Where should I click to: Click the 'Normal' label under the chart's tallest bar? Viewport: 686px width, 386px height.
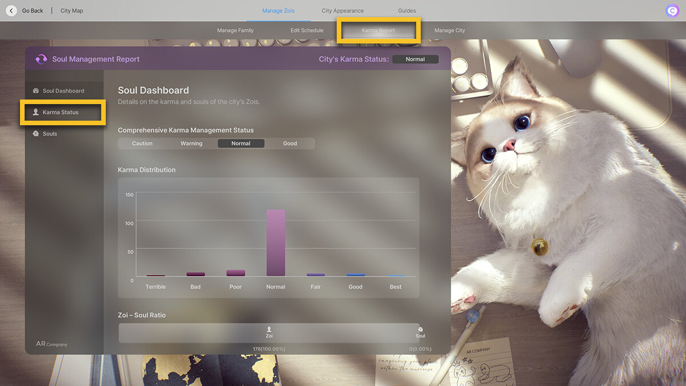(x=276, y=287)
